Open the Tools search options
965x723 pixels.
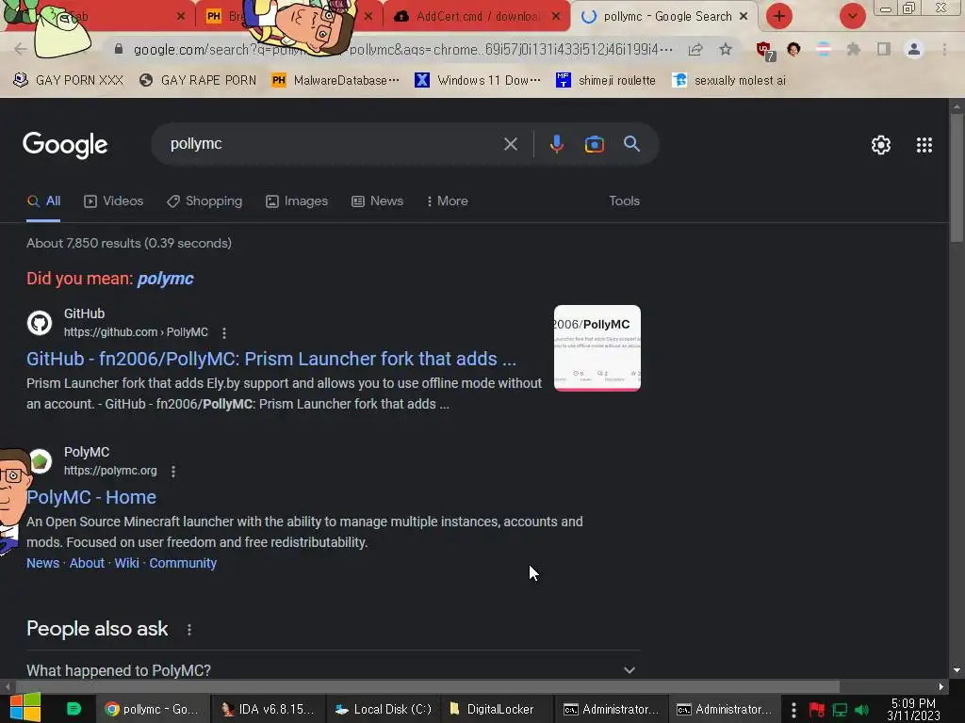pyautogui.click(x=624, y=201)
